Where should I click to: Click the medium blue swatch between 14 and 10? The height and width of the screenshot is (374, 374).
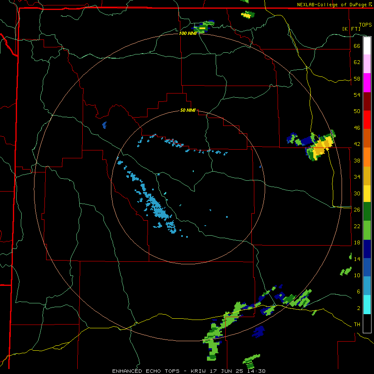tap(367, 267)
